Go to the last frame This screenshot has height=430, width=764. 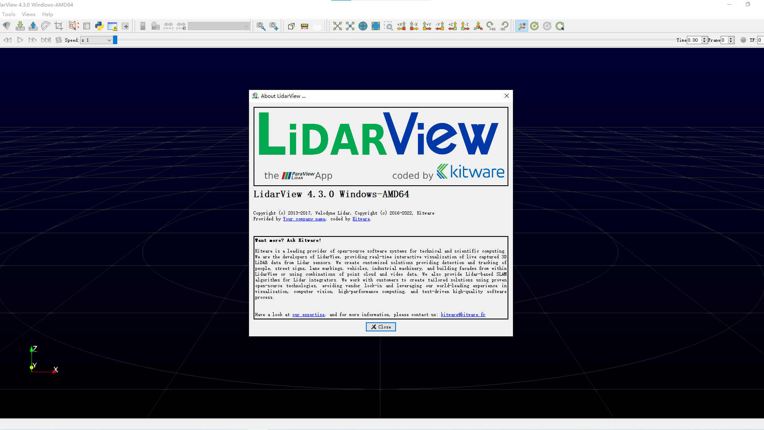click(x=46, y=40)
